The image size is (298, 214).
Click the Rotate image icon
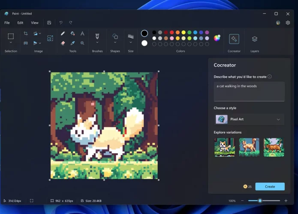coord(35,33)
